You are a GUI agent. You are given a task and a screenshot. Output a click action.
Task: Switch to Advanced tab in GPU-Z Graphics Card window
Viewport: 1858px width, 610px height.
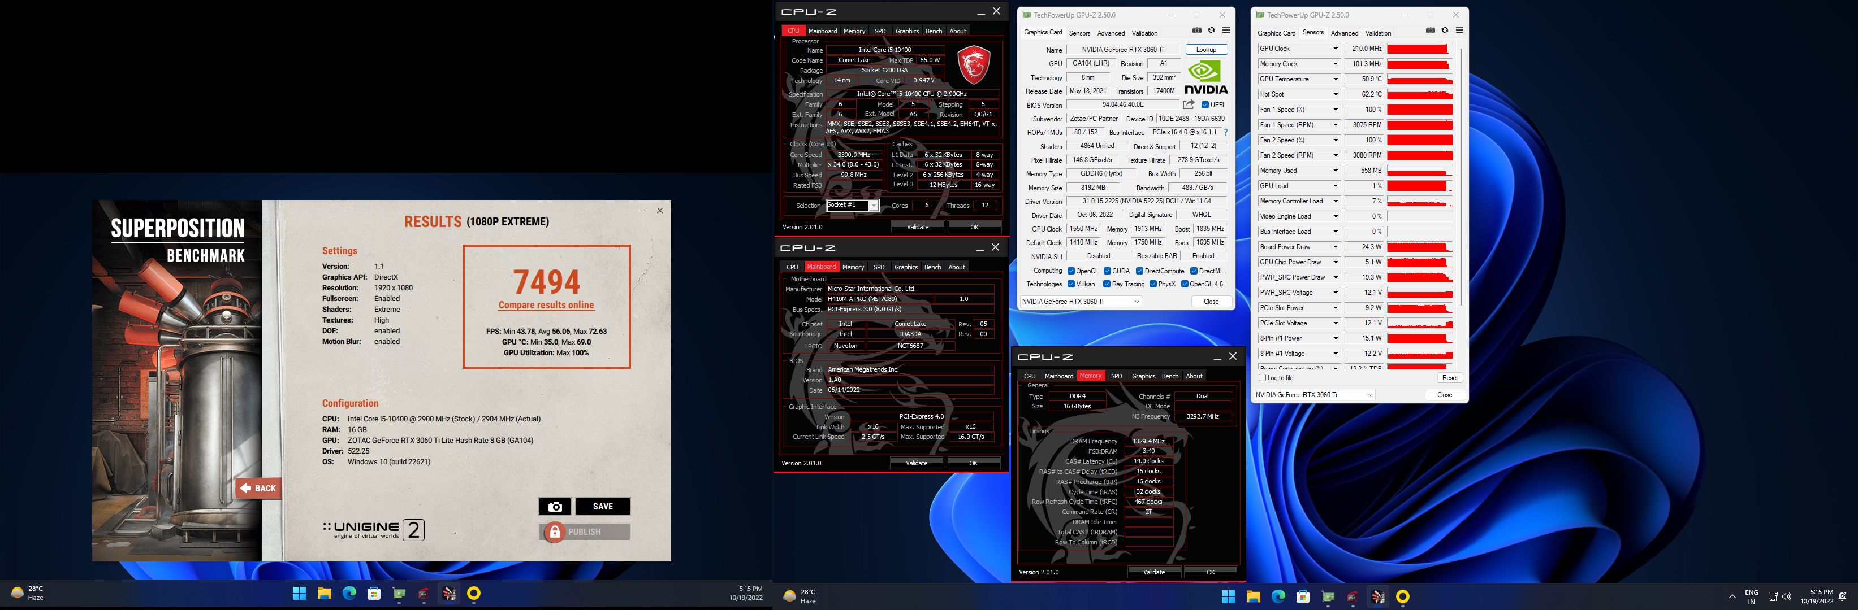point(1111,33)
